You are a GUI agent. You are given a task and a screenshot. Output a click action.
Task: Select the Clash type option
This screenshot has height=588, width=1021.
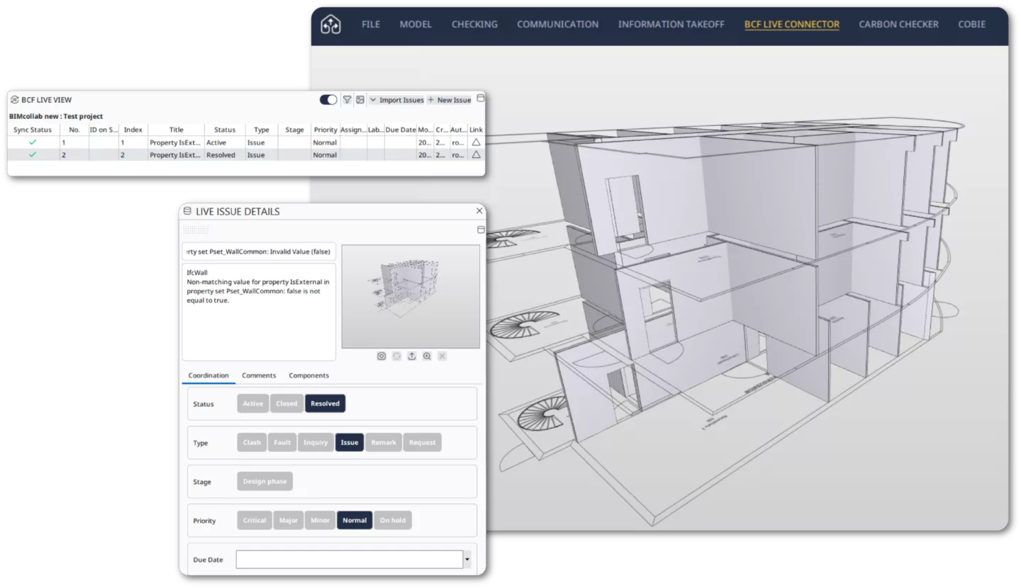pos(252,443)
